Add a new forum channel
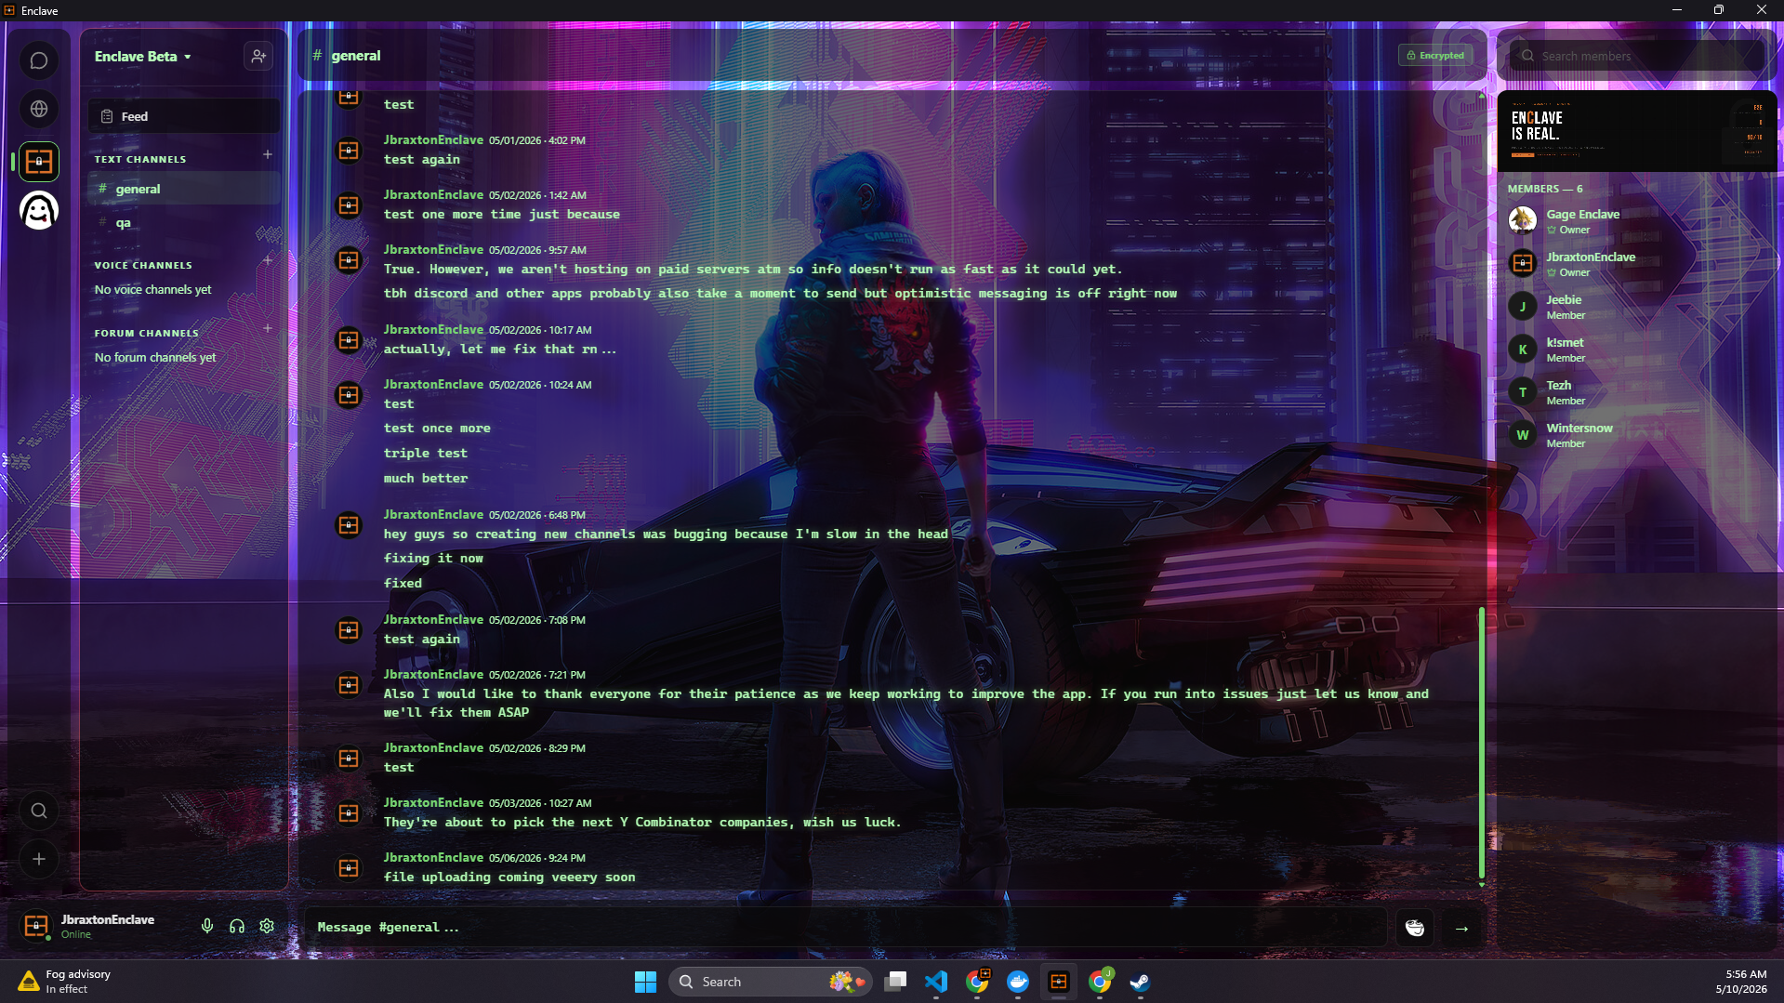Viewport: 1784px width, 1003px height. tap(268, 329)
